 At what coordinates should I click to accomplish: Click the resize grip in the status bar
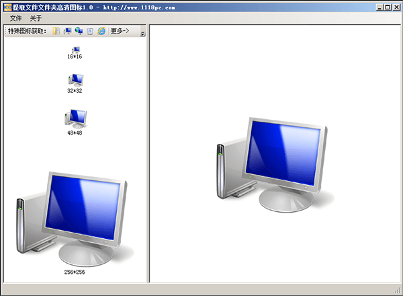(x=398, y=291)
